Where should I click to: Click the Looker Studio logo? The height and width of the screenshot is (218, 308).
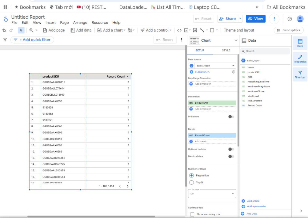6,19
